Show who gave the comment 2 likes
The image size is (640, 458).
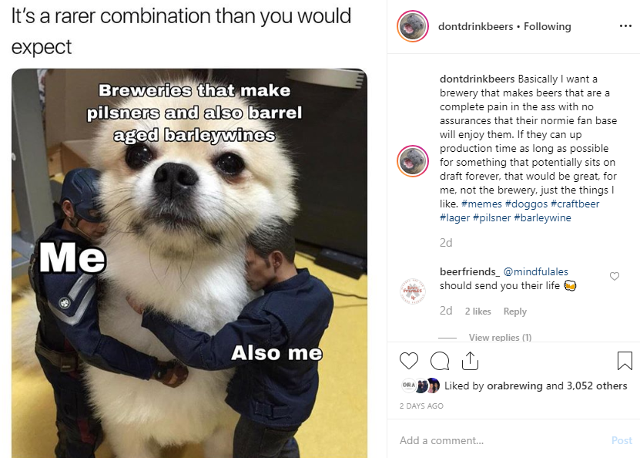click(478, 312)
